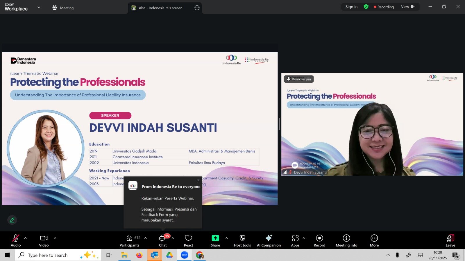465x261 pixels.
Task: Open Host tools shield
Action: point(242,241)
